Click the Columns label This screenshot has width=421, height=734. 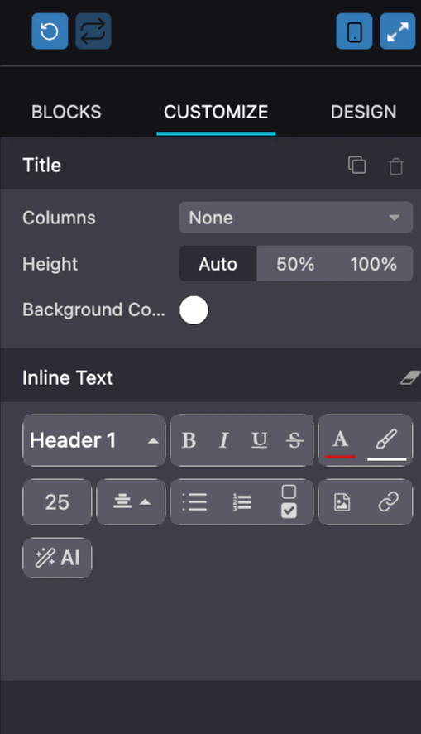(59, 218)
